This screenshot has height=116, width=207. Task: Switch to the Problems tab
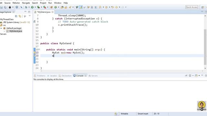coord(39,76)
